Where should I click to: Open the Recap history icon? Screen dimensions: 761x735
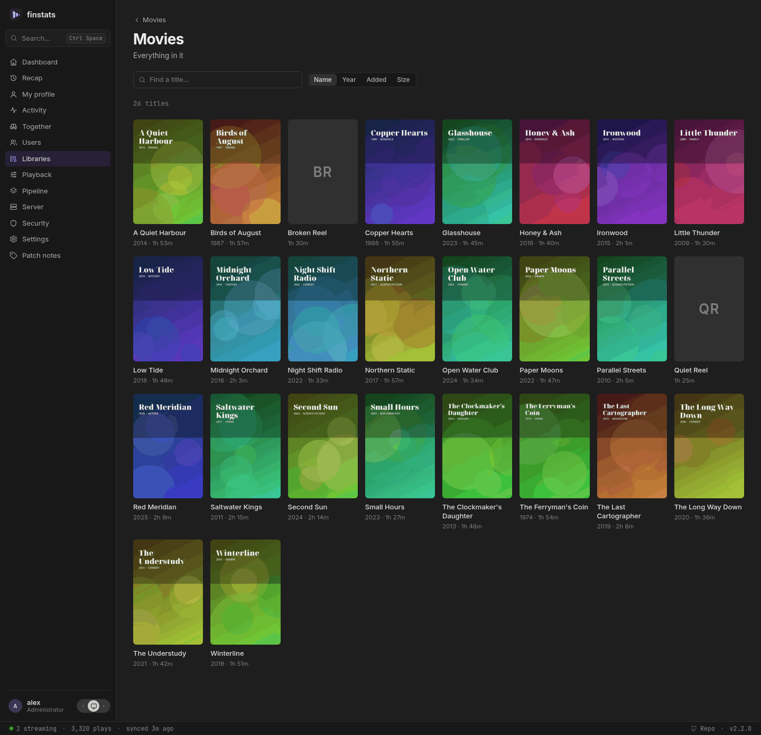14,78
